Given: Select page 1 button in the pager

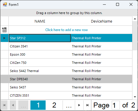Looking at the screenshot, I should 38,105.
